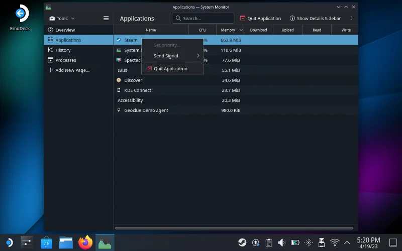Sort by the Name column header
The image size is (402, 251).
click(151, 30)
